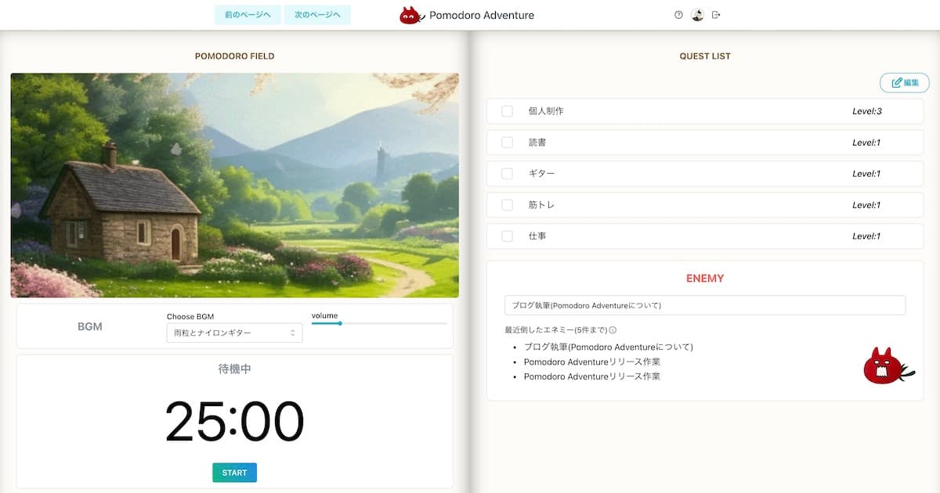Enable the 筋トレ quest checkbox
The width and height of the screenshot is (940, 493).
tap(507, 205)
